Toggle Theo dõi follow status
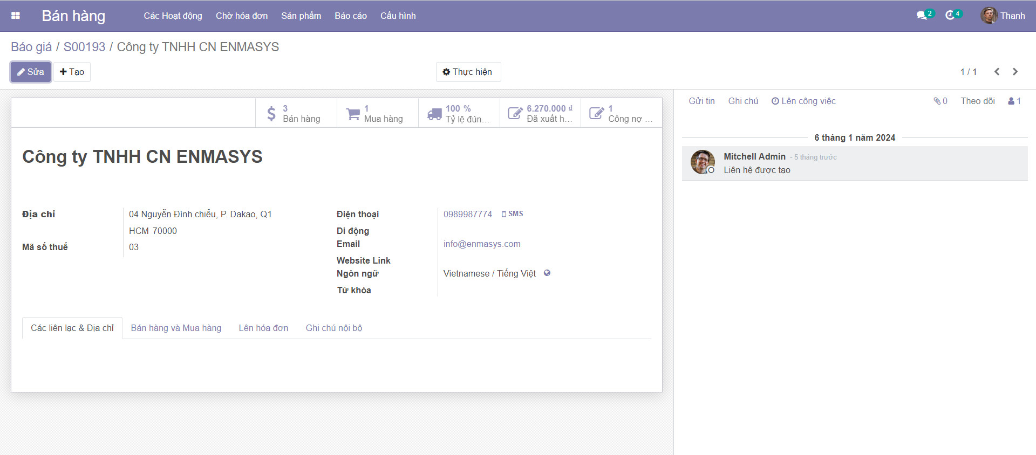Screen dimensions: 1036x455 (x=977, y=101)
